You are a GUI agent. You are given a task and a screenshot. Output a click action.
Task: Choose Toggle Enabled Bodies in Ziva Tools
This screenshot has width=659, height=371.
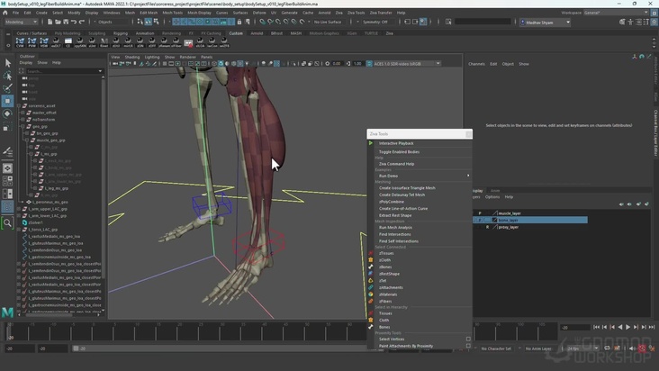click(399, 151)
